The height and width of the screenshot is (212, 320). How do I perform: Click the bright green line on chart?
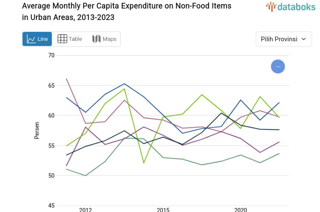(202, 95)
